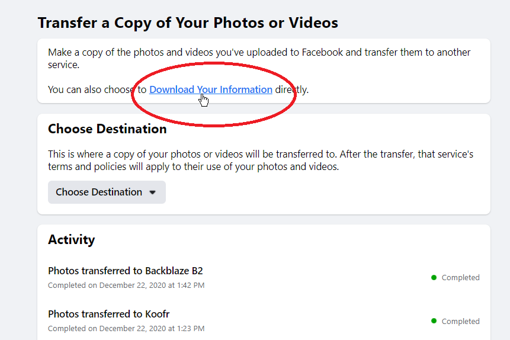
Task: Open the Download Your Information link
Action: click(211, 89)
